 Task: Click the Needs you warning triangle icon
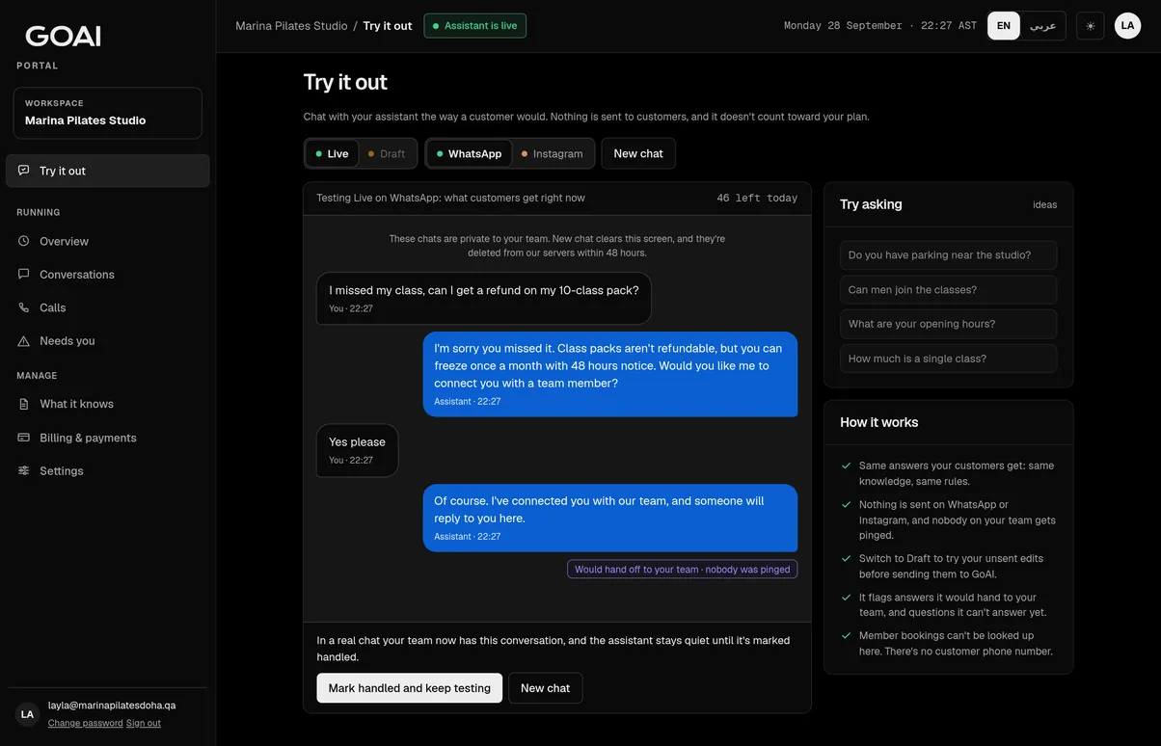click(24, 340)
